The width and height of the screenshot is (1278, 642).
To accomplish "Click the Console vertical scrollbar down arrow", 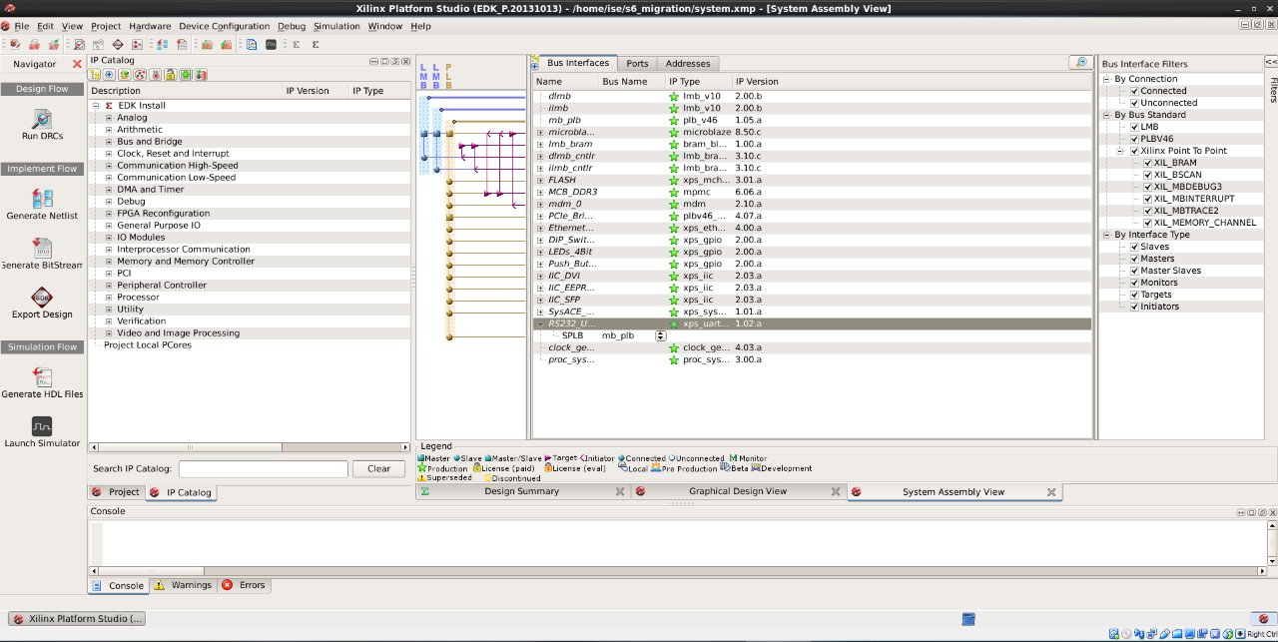I will [1271, 562].
